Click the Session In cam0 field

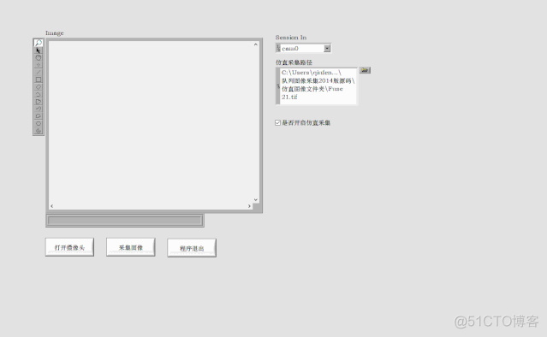coord(302,48)
